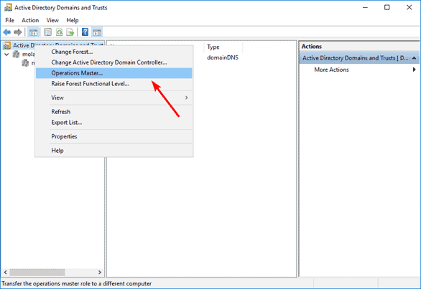The image size is (421, 289).
Task: Open Help via blue question mark icon
Action: tap(85, 32)
